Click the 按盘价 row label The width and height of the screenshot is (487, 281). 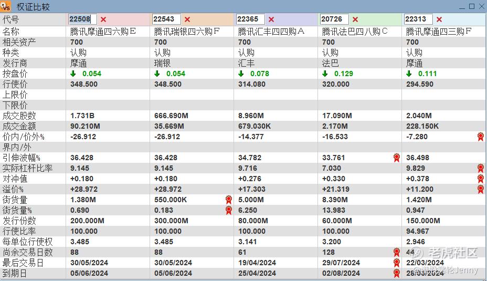15,74
